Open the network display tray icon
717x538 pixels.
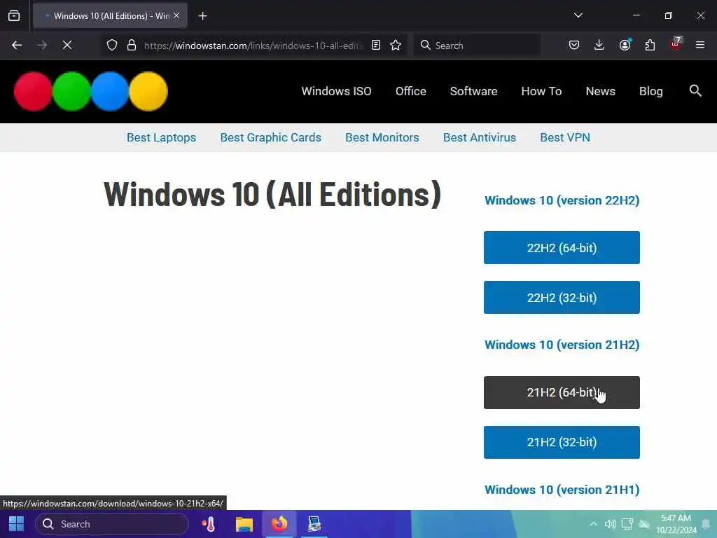pyautogui.click(x=627, y=524)
